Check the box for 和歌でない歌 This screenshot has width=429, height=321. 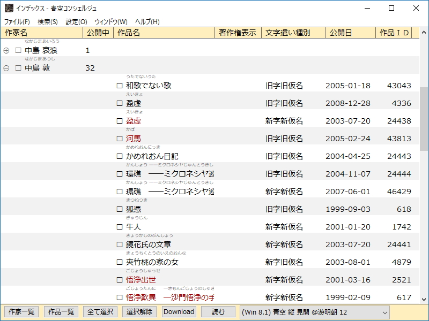pos(120,86)
